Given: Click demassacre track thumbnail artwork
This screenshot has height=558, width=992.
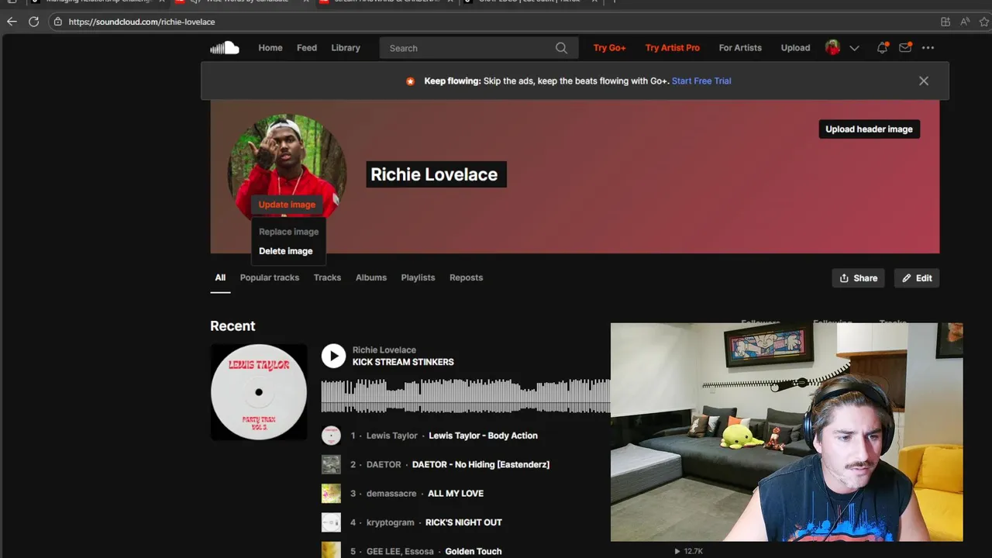Looking at the screenshot, I should (x=331, y=494).
